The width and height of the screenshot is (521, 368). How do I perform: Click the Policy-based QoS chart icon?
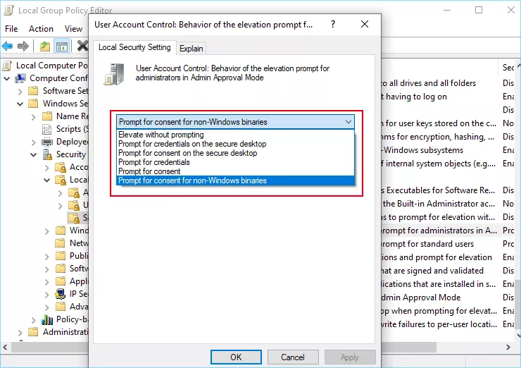[x=47, y=320]
